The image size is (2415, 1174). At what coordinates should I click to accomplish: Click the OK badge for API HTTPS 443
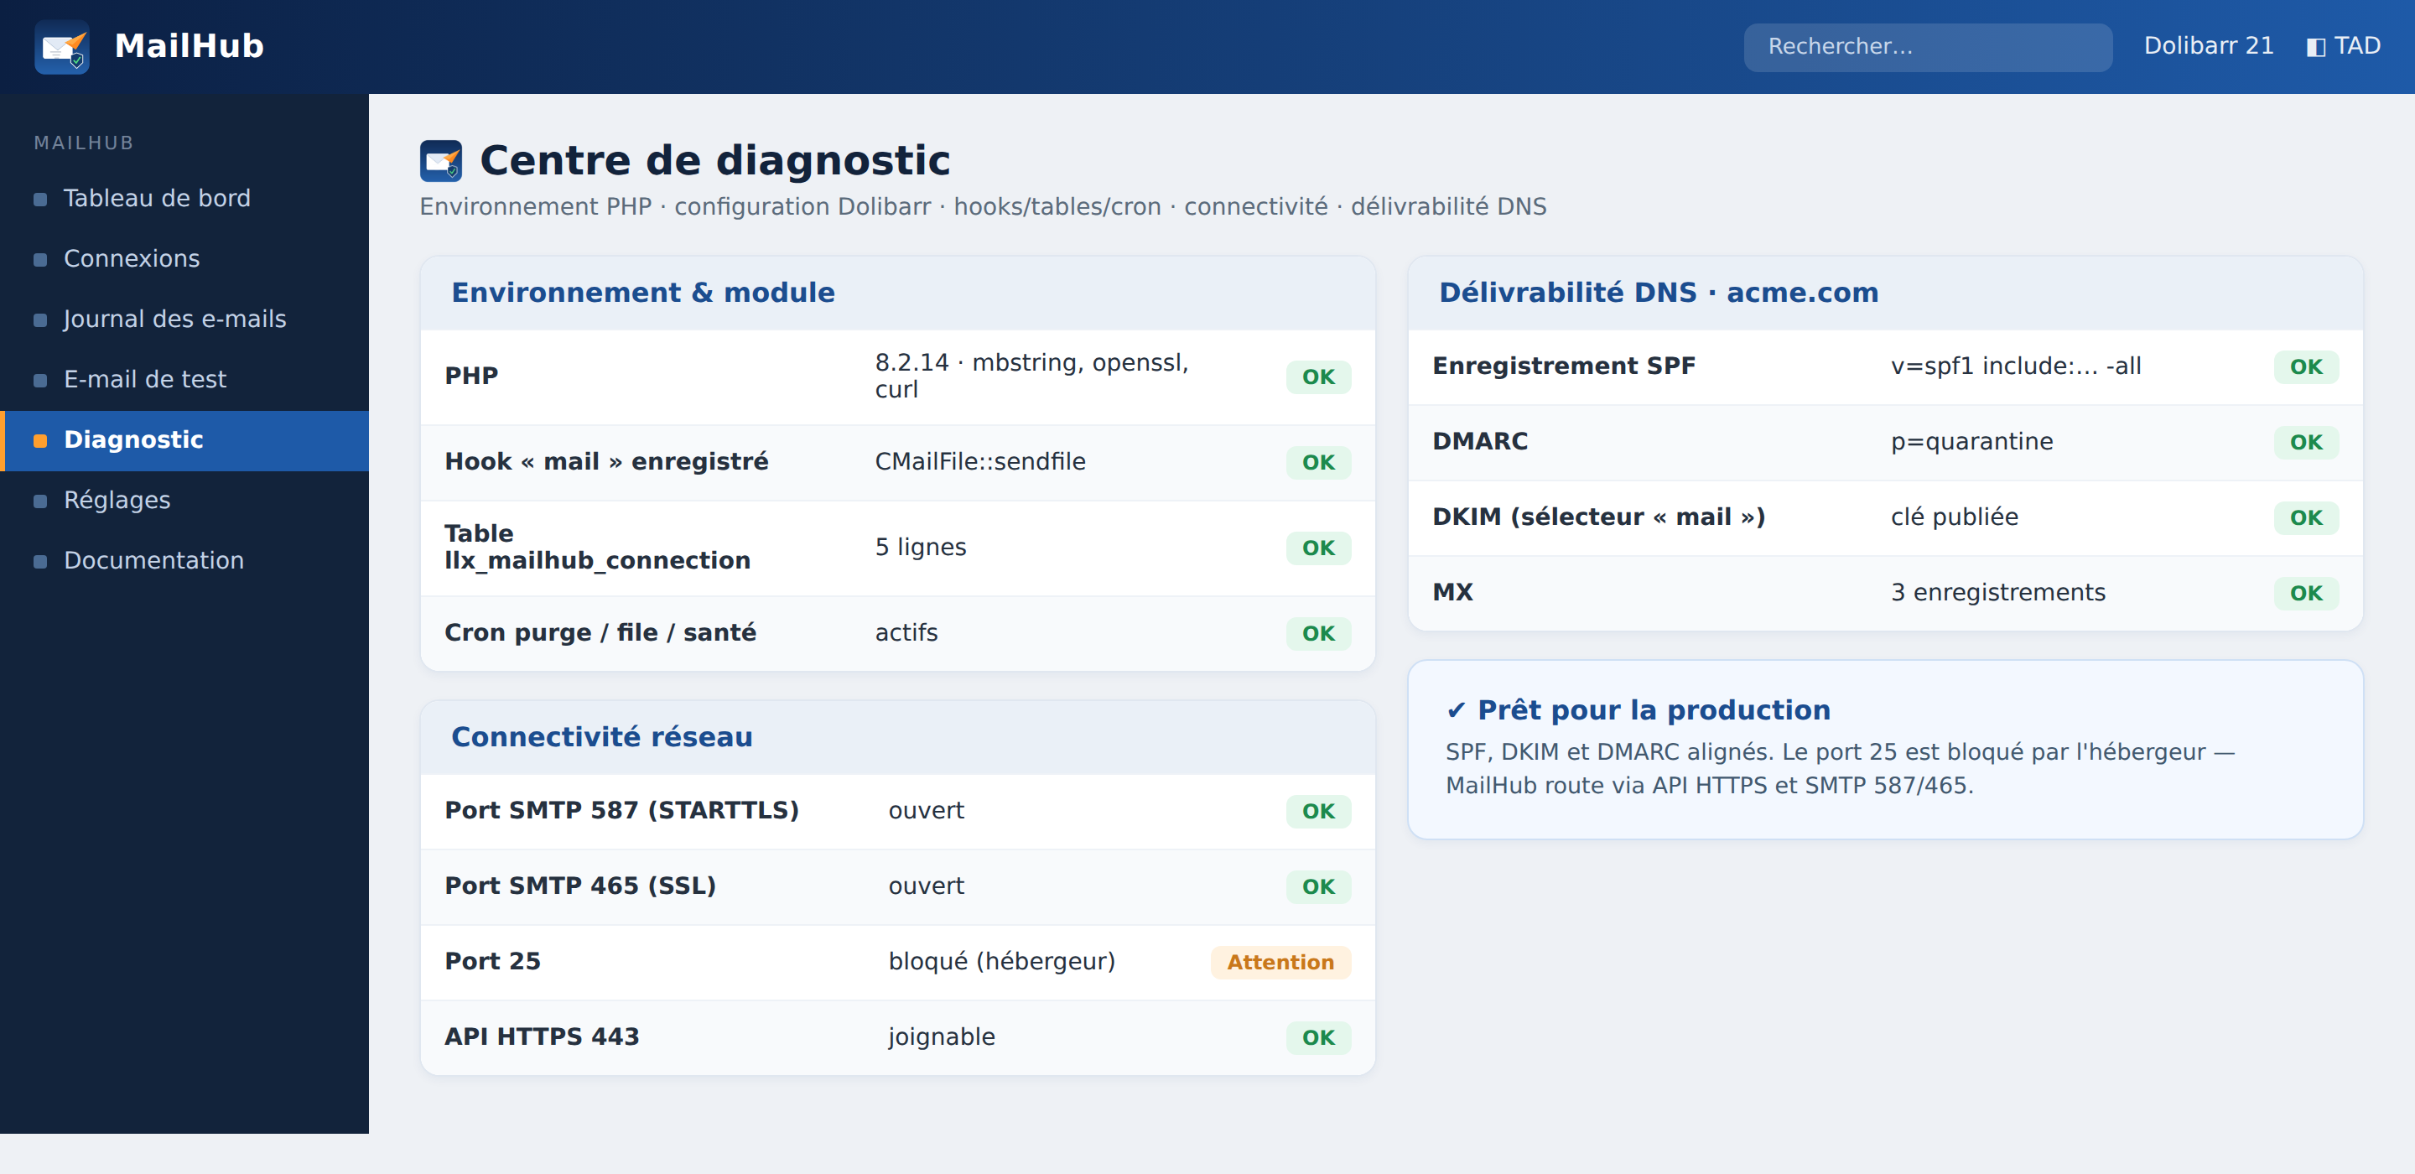[x=1318, y=1038]
